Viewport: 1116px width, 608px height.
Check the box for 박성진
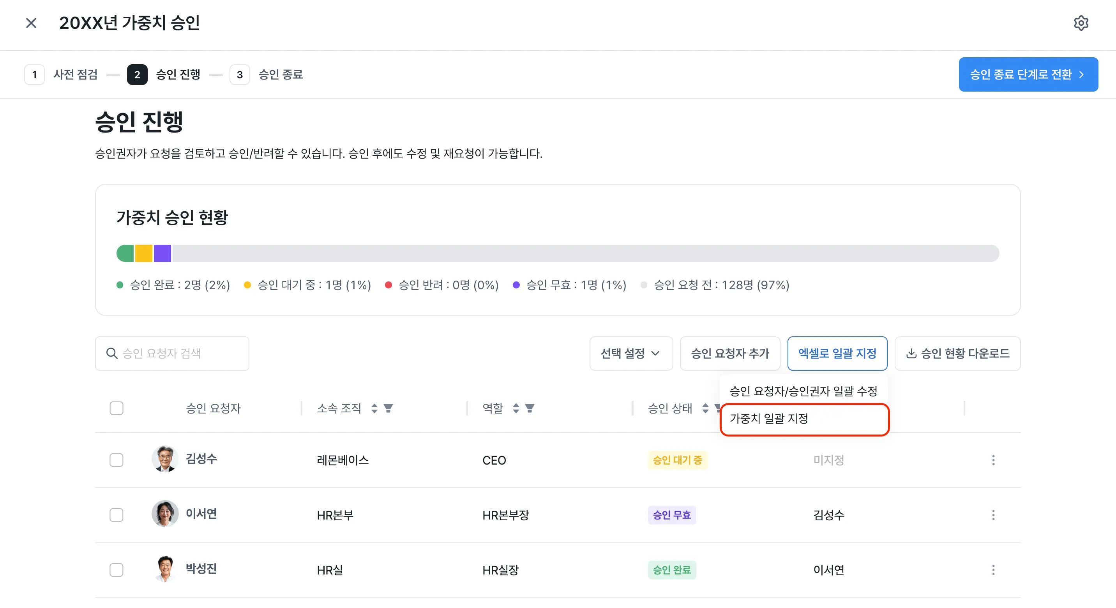coord(117,570)
